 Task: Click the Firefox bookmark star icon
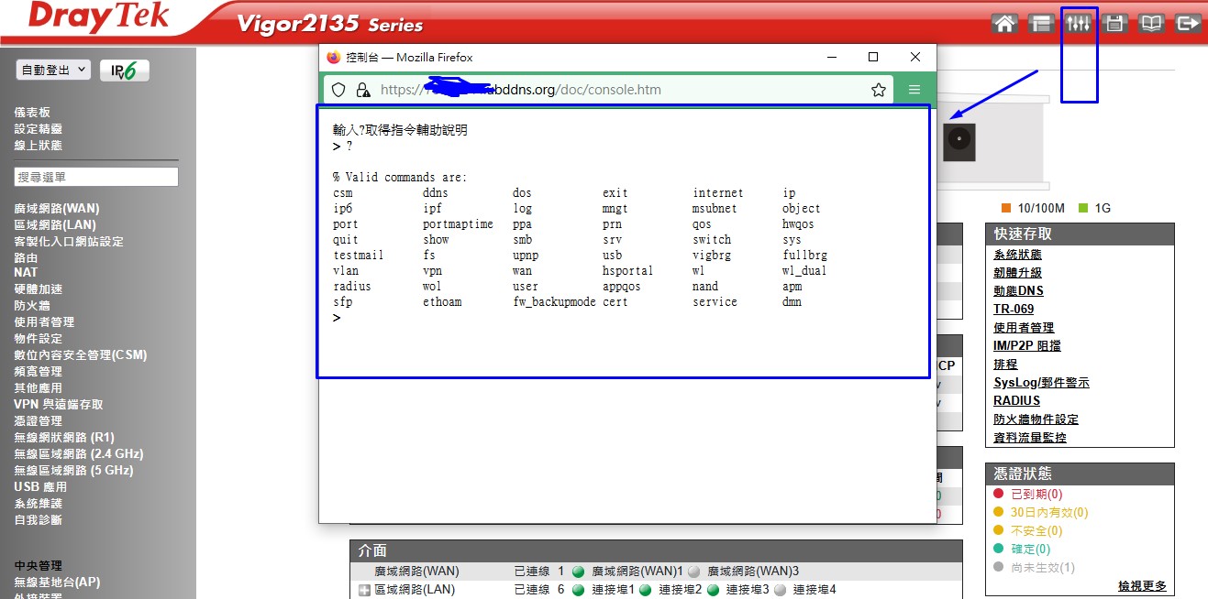click(x=878, y=90)
